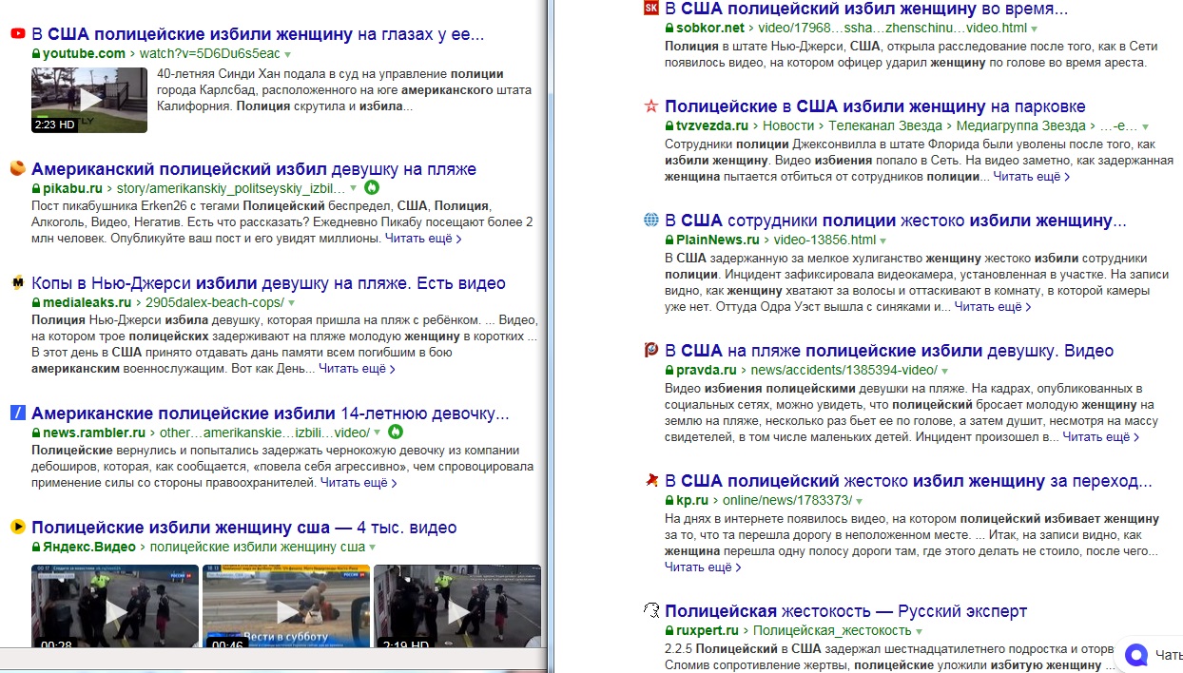This screenshot has width=1183, height=673.
Task: Click the kp.ru domain link
Action: [691, 500]
